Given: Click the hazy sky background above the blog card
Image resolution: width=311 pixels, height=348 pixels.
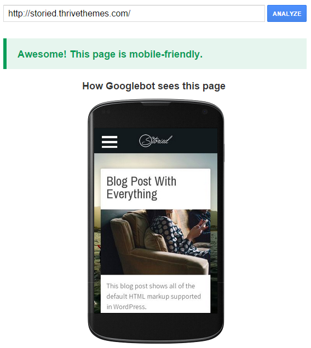Looking at the screenshot, I should tap(155, 161).
